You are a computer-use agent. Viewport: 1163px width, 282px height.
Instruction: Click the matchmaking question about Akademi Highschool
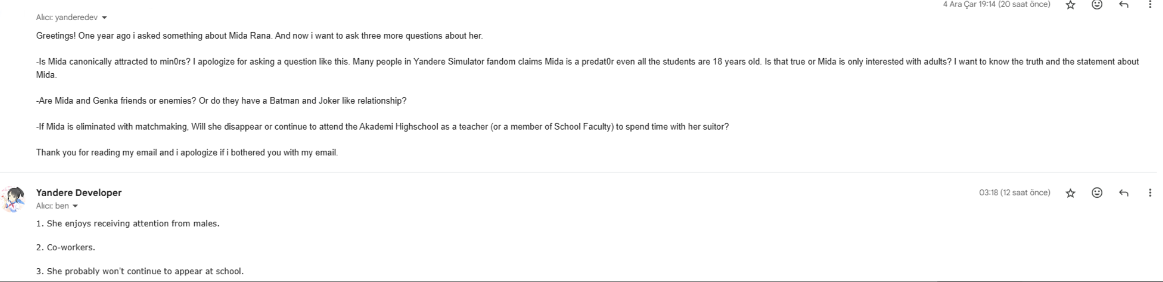pyautogui.click(x=382, y=126)
